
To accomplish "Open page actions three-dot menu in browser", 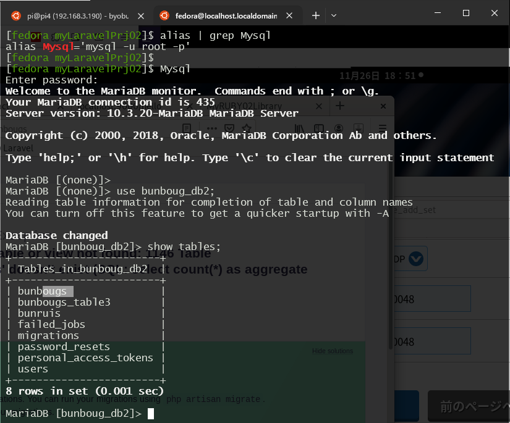I will click(212, 128).
